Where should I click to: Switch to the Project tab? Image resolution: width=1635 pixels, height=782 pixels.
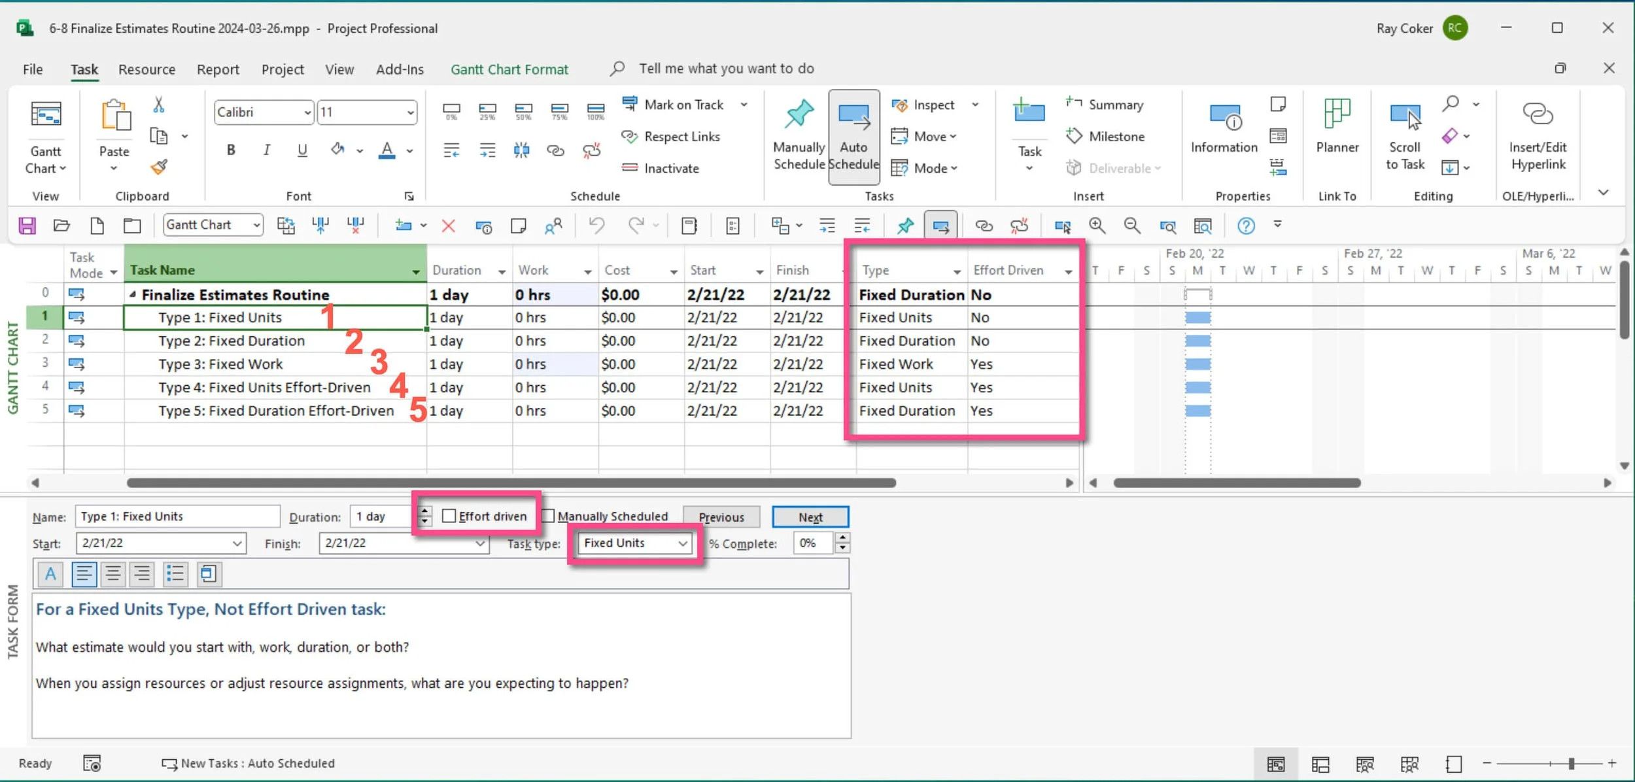point(283,69)
